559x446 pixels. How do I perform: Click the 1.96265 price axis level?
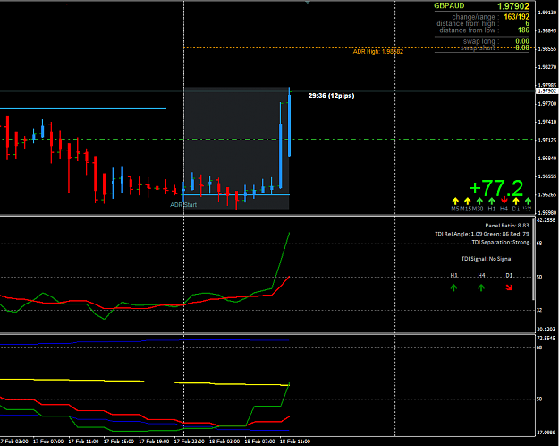(546, 194)
